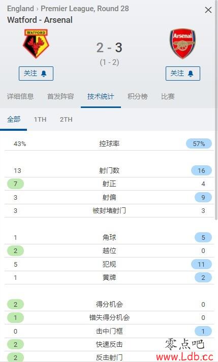Toggle follow bell for Watford
Image resolution: width=218 pixels, height=362 pixels.
(x=36, y=74)
